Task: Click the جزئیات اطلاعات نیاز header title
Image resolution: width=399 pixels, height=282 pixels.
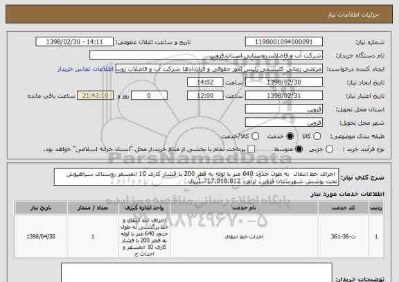Action: (x=353, y=15)
